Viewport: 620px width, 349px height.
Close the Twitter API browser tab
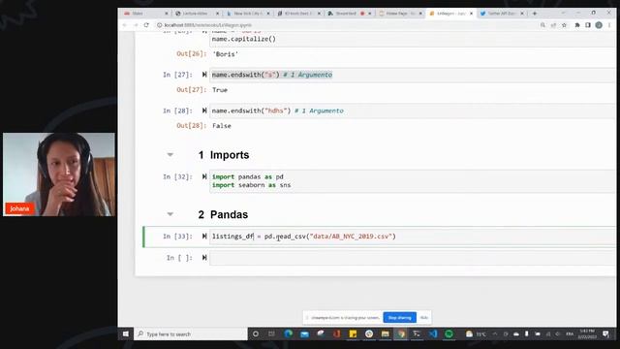(x=522, y=14)
